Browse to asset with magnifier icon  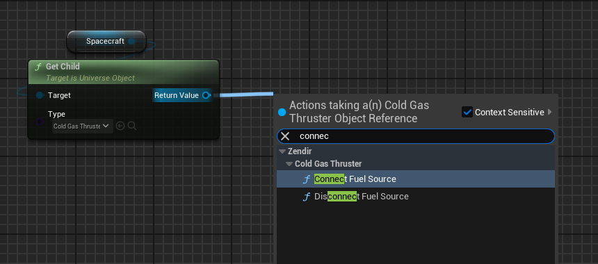pos(132,126)
